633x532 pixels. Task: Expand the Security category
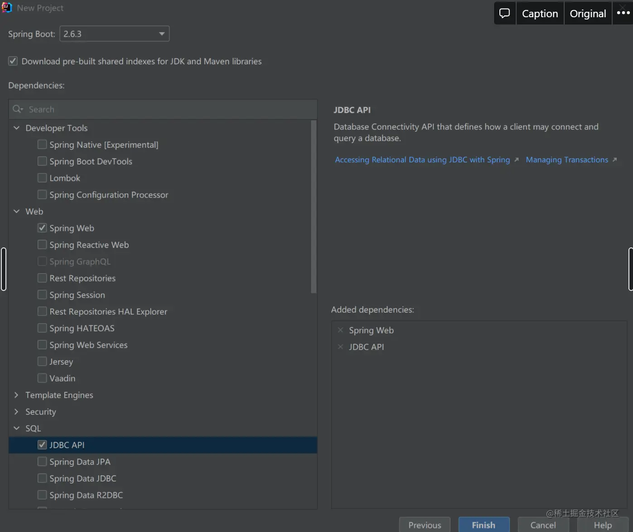16,411
